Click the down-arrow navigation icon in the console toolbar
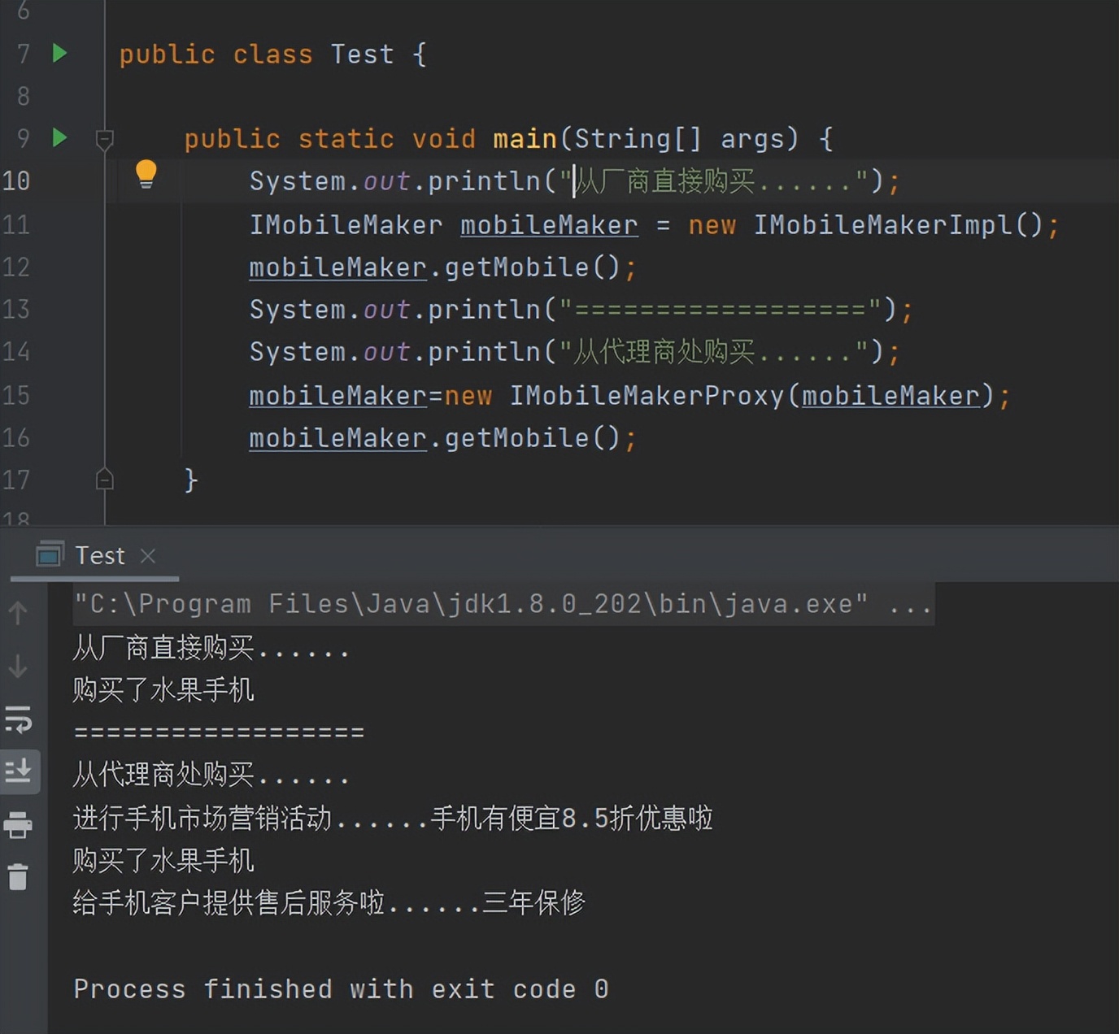 (20, 667)
